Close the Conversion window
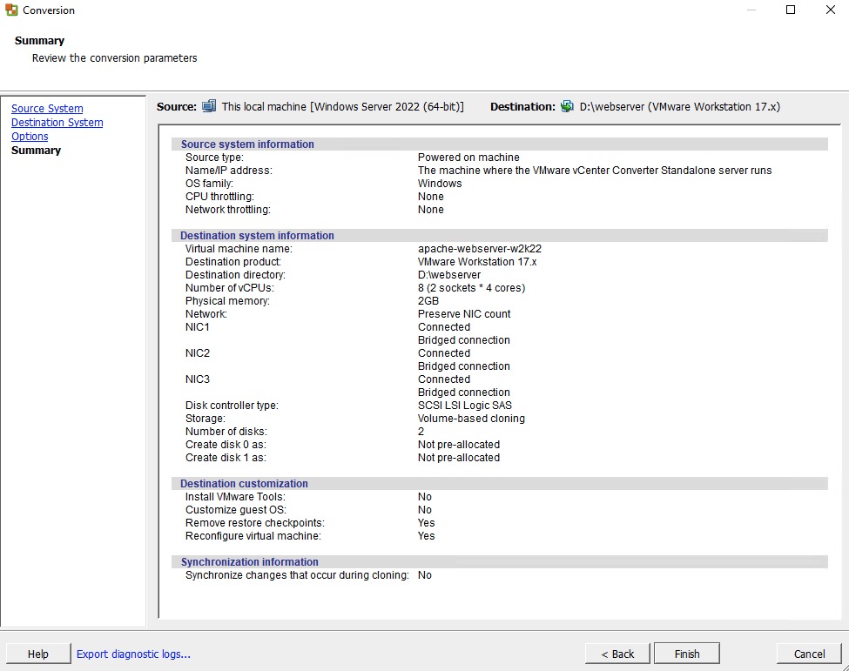The width and height of the screenshot is (849, 671). click(x=830, y=10)
